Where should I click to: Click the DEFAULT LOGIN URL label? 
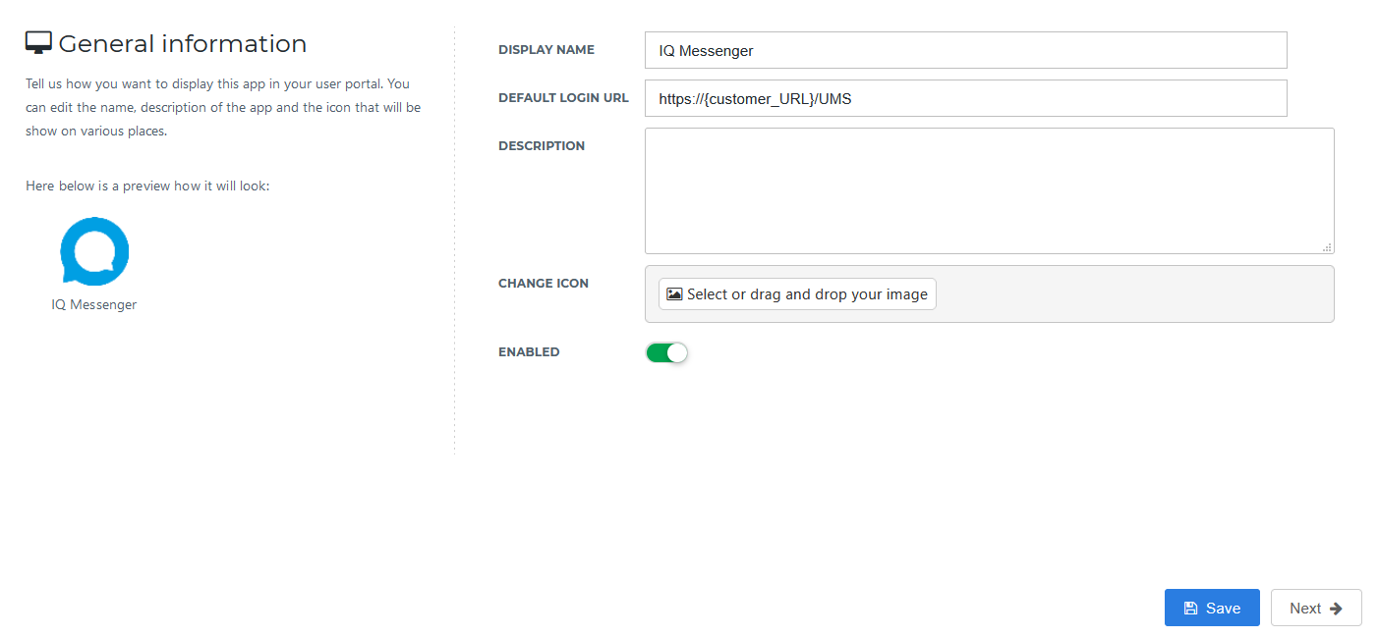(563, 98)
